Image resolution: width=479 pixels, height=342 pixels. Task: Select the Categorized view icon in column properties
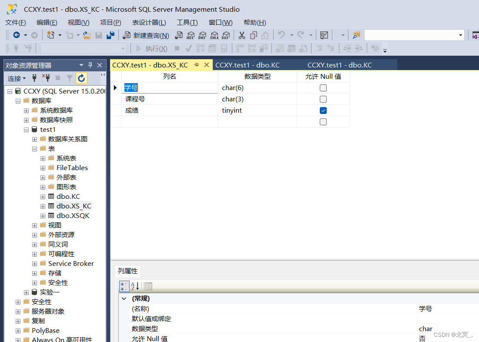pyautogui.click(x=124, y=286)
